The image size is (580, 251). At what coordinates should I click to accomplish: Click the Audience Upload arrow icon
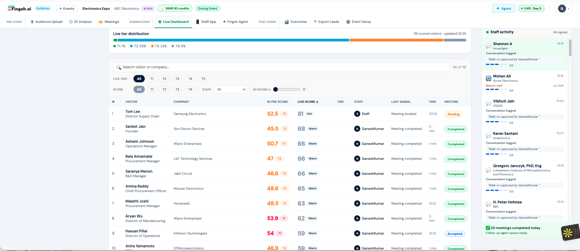(x=32, y=22)
